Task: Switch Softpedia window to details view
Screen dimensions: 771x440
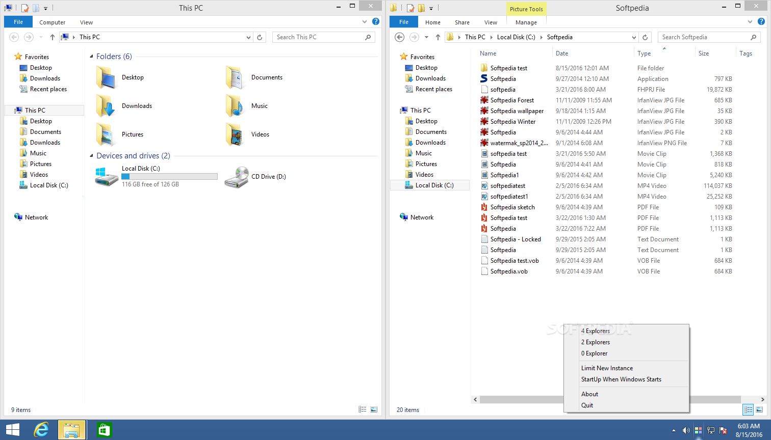Action: [748, 409]
